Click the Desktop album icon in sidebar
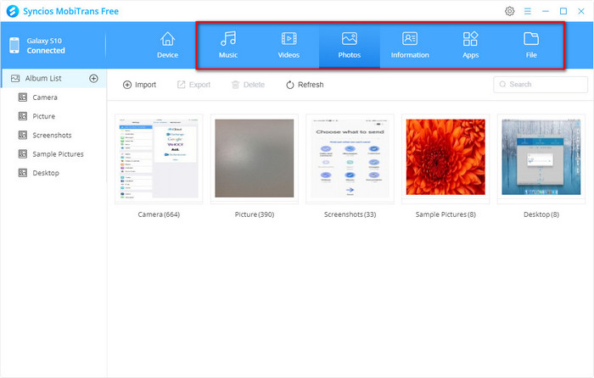The width and height of the screenshot is (594, 378). 23,173
